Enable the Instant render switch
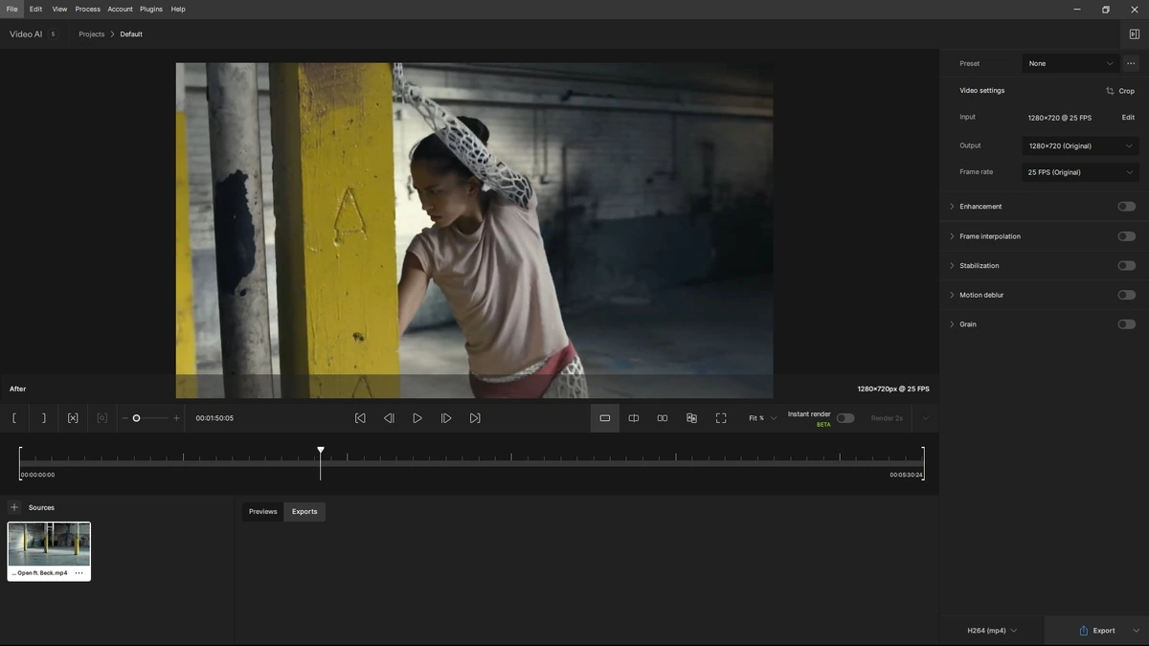 [845, 418]
